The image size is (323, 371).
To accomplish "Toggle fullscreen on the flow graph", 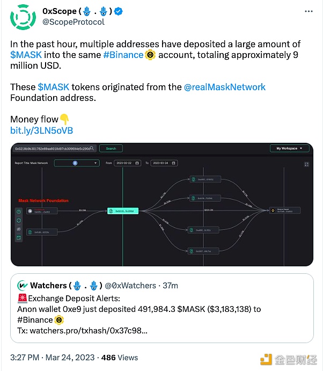I will tap(306, 164).
